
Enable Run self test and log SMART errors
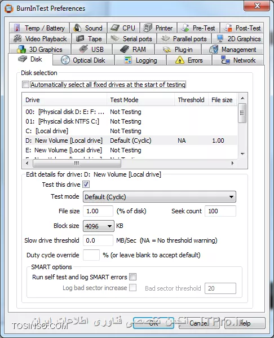click(x=133, y=277)
